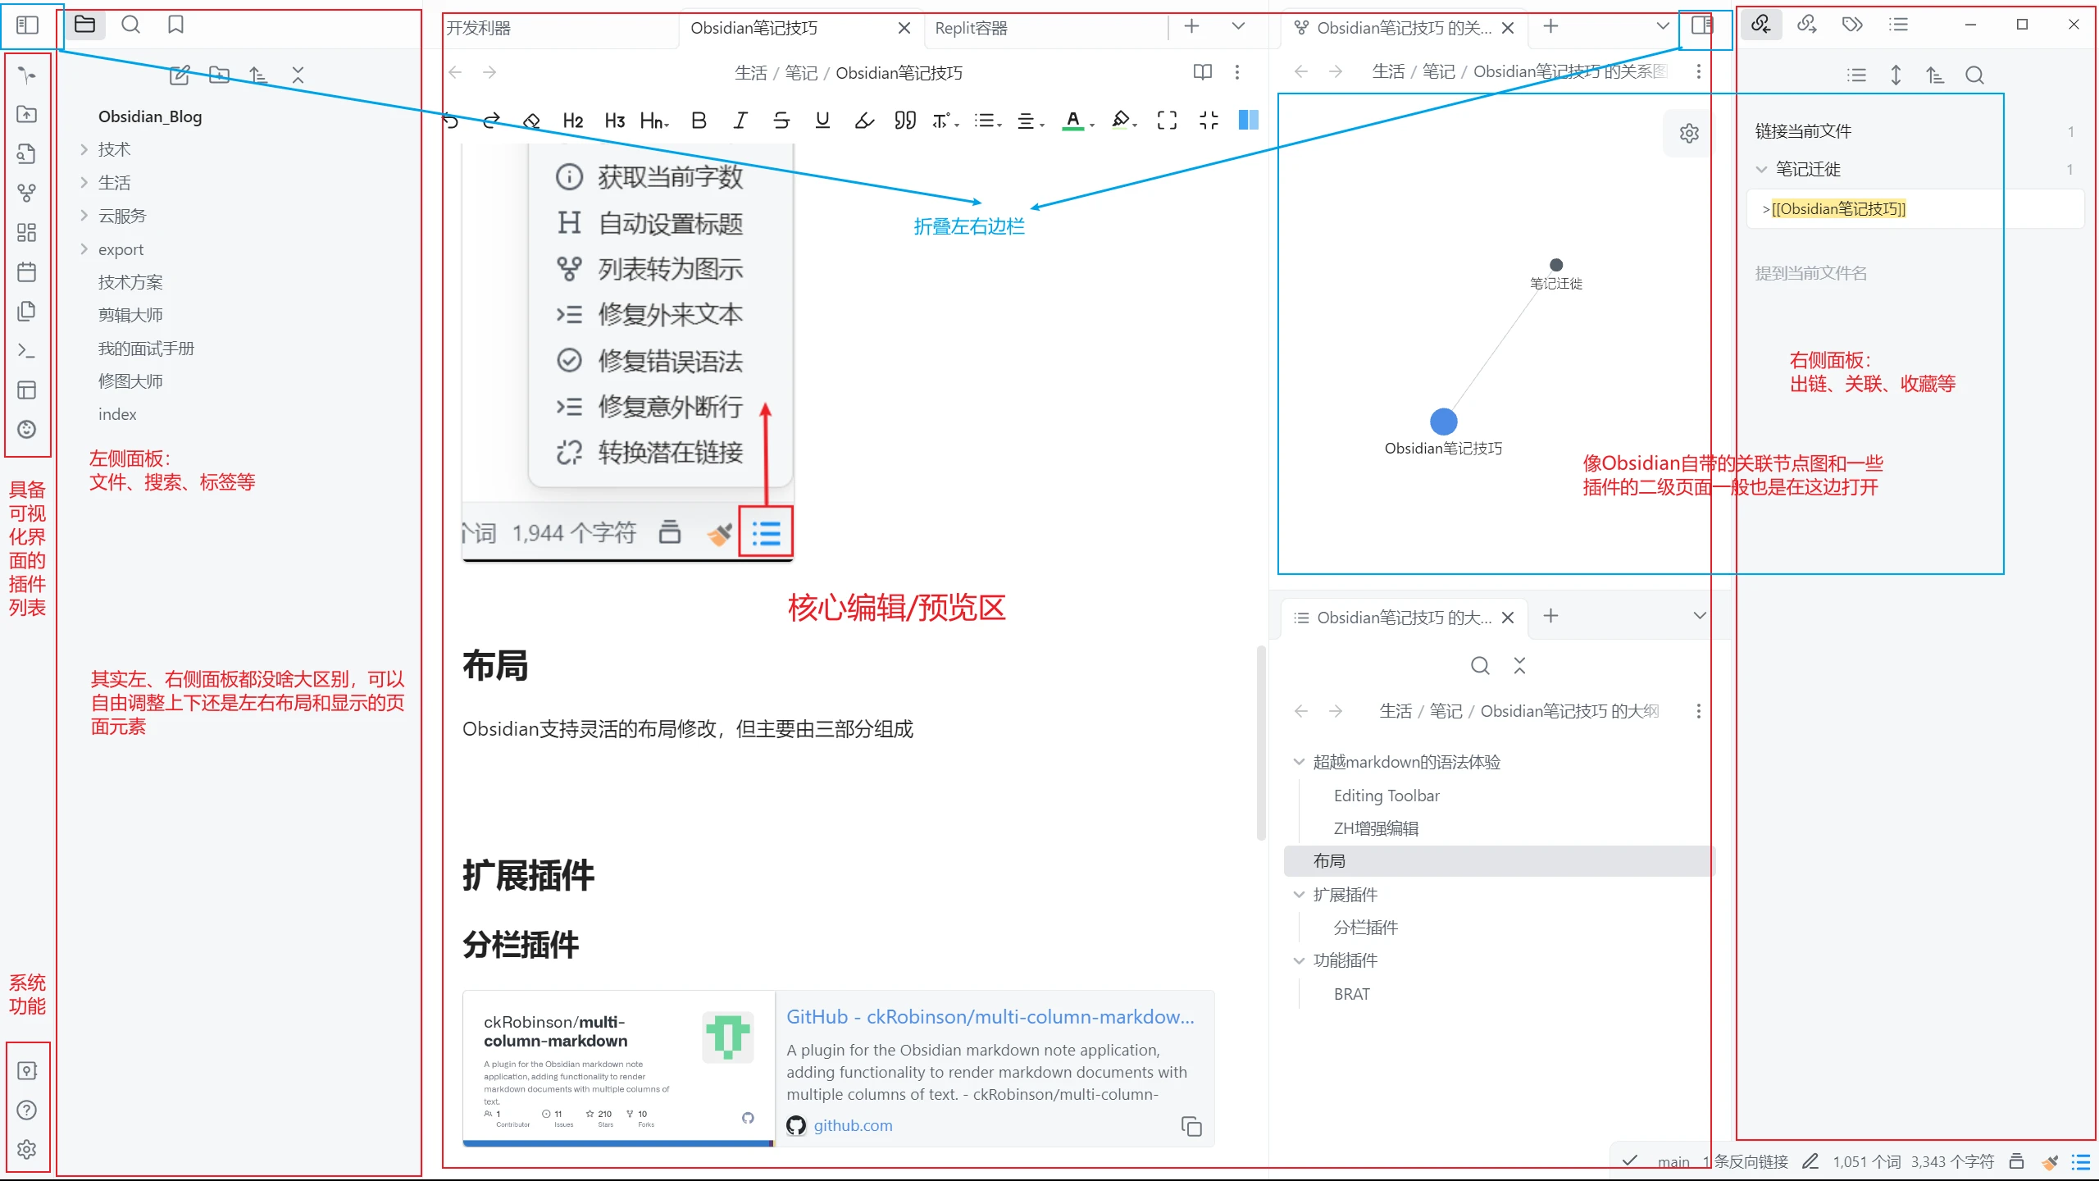Open the github.com link
Screen dimensions: 2099x1181
tap(852, 1125)
